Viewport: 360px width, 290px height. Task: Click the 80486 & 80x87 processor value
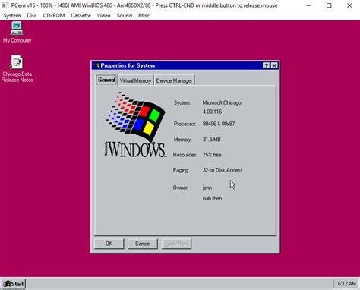[x=219, y=124]
